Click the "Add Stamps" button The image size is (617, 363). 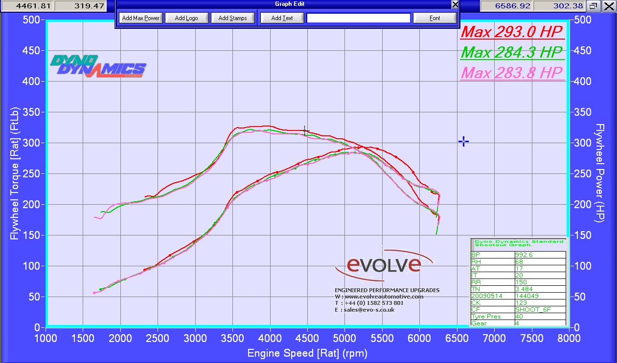pyautogui.click(x=232, y=18)
